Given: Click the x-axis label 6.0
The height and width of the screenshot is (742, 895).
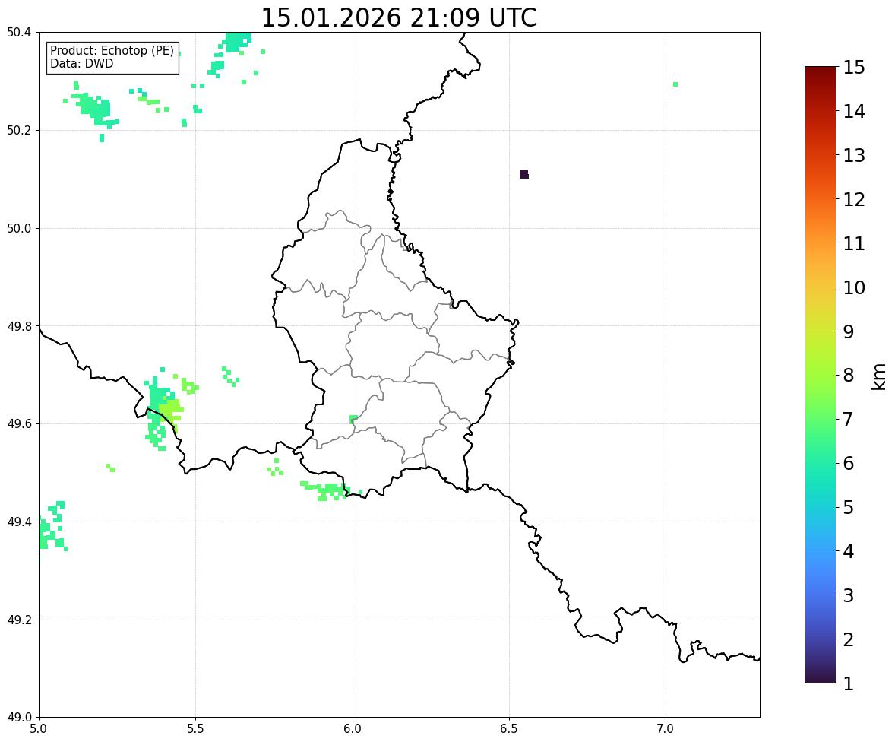Looking at the screenshot, I should coord(353,729).
